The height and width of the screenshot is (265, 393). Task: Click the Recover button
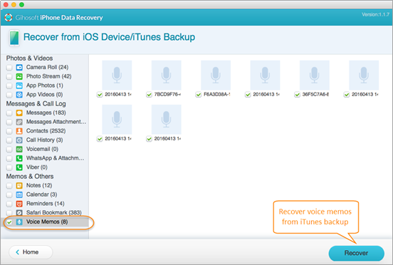[x=356, y=253]
